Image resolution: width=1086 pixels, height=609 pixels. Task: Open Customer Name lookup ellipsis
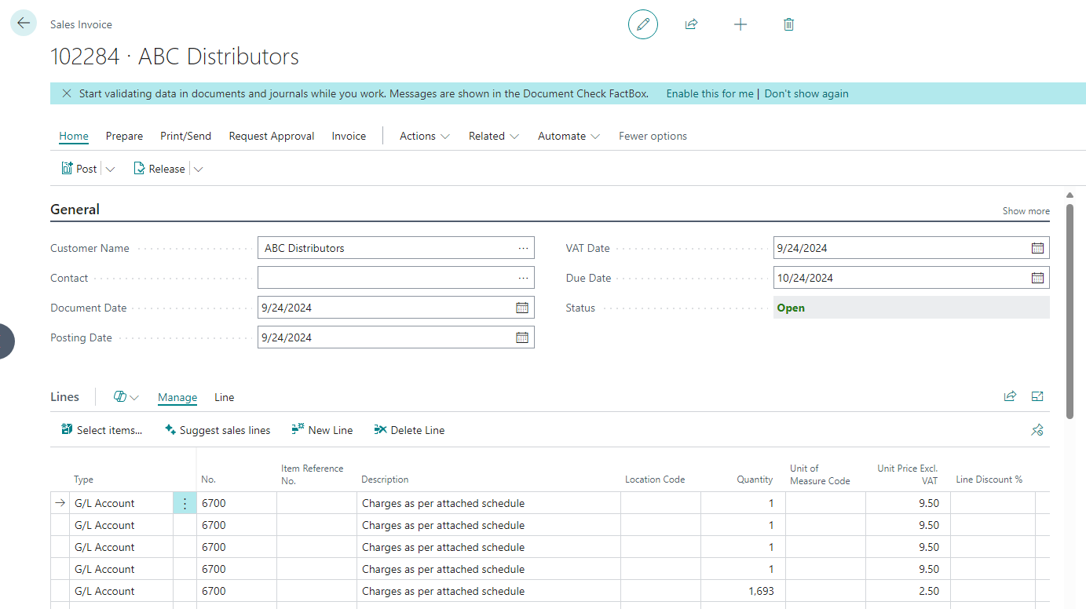point(524,248)
